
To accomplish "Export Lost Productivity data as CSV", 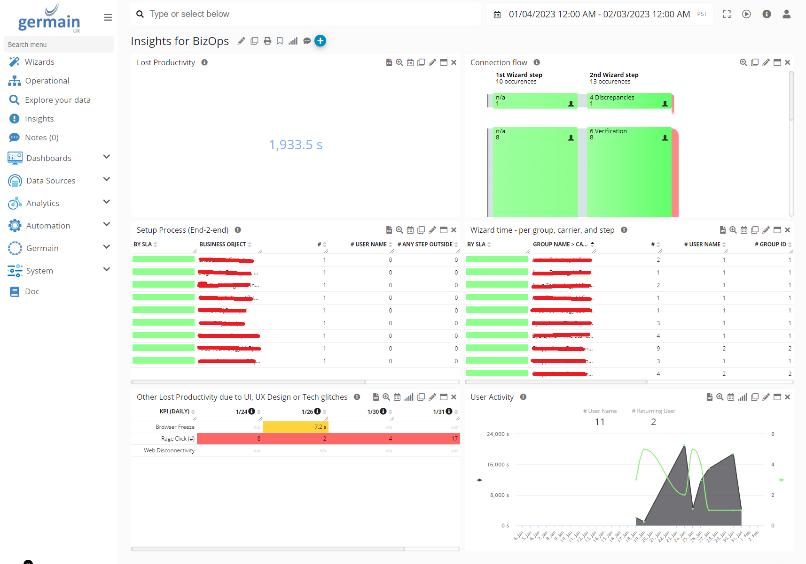I will [x=389, y=62].
